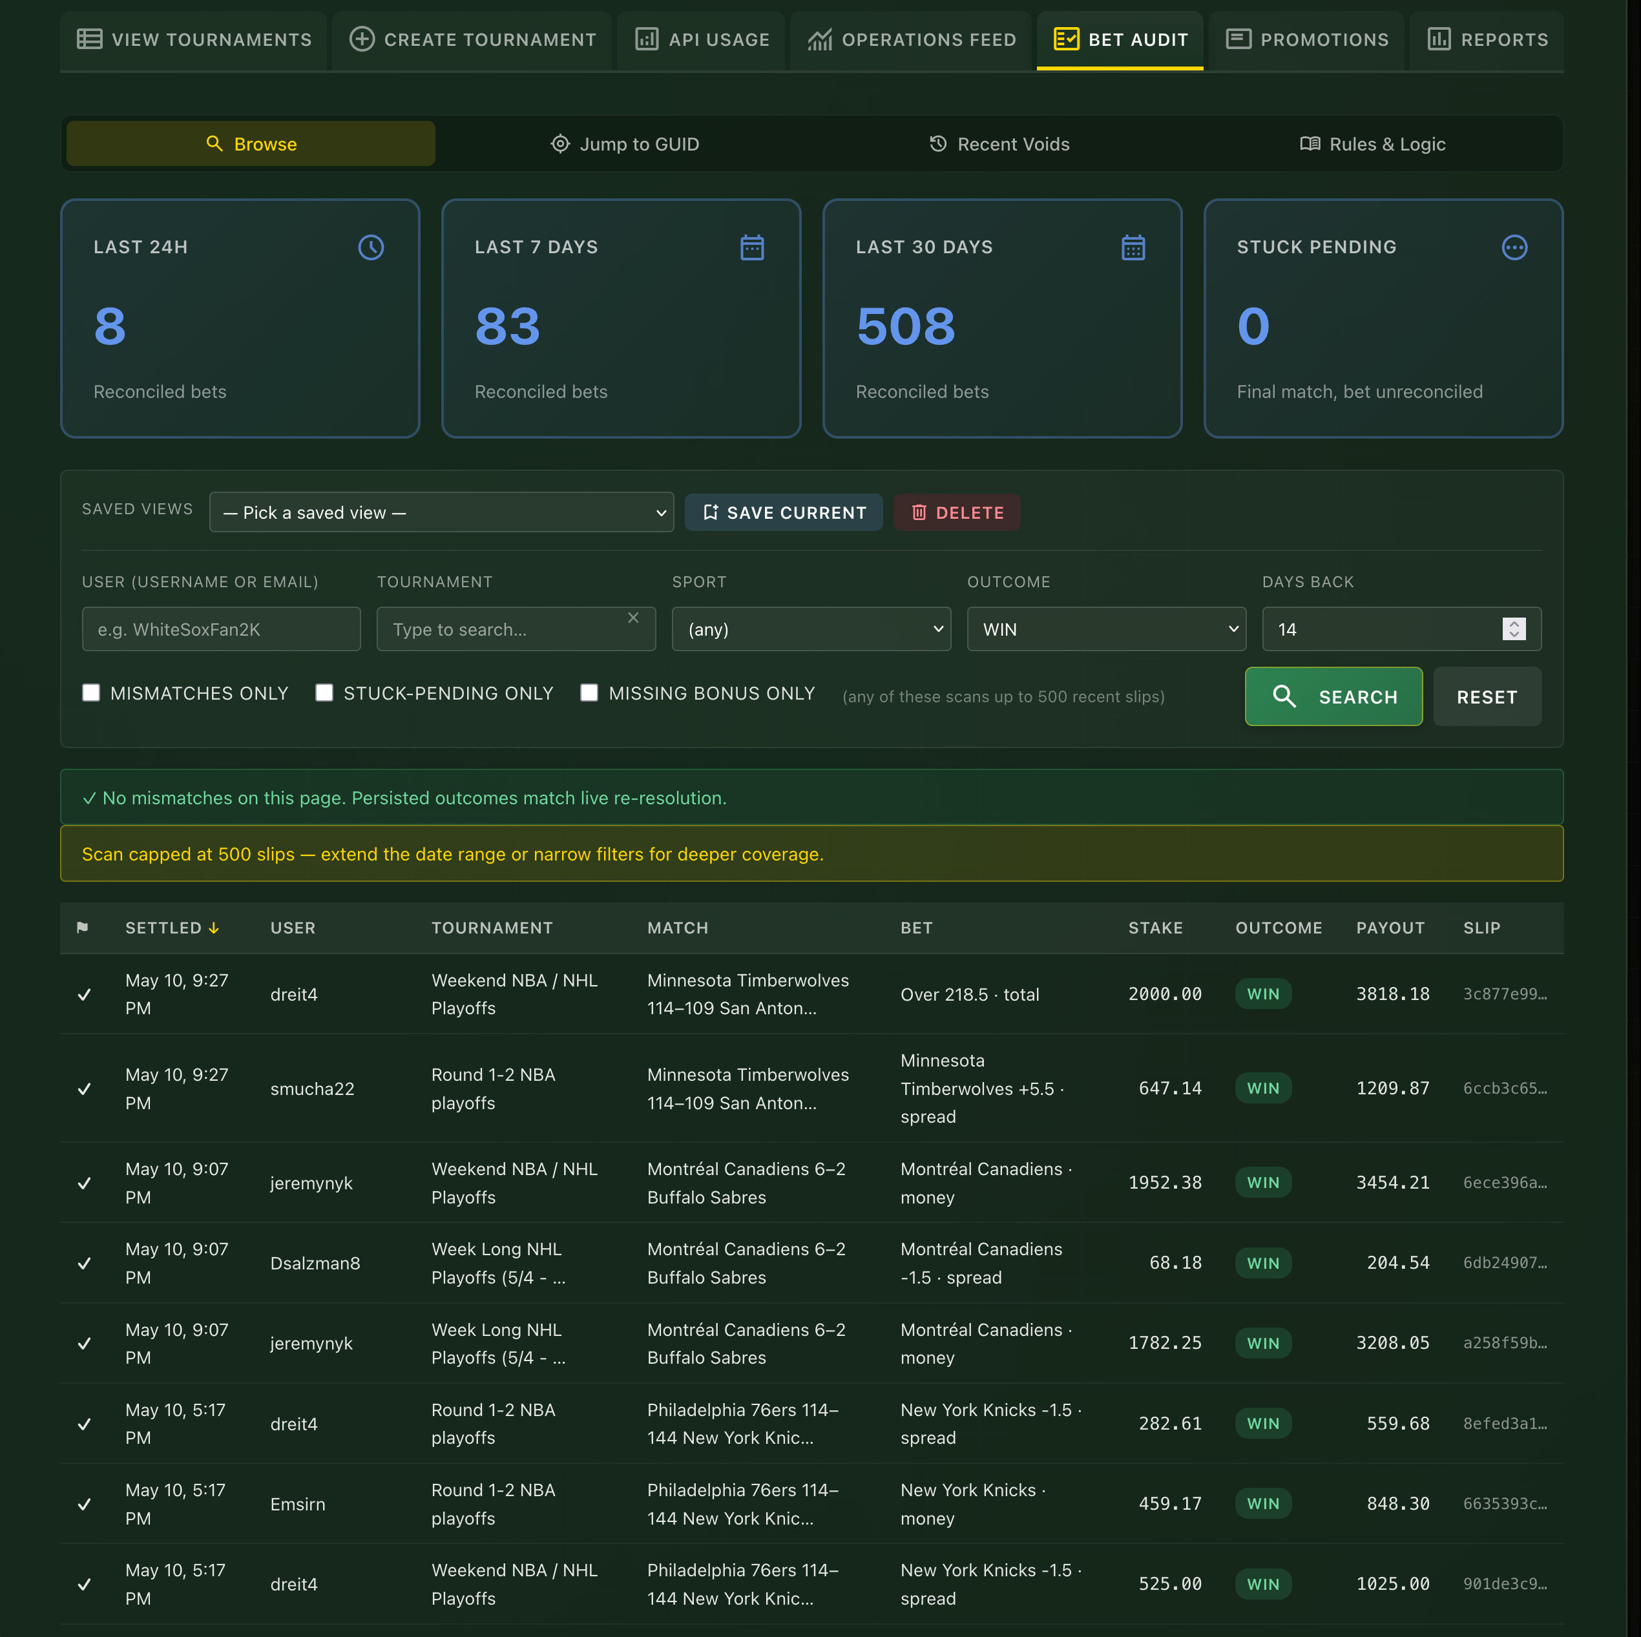Click the ellipsis icon on Stuck Pending card
Screen dimensions: 1641x1637
pyautogui.click(x=1514, y=247)
